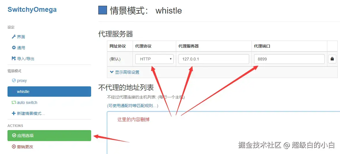340x154 pixels.
Task: Click the lock icon next to proxy port
Action: 332,59
